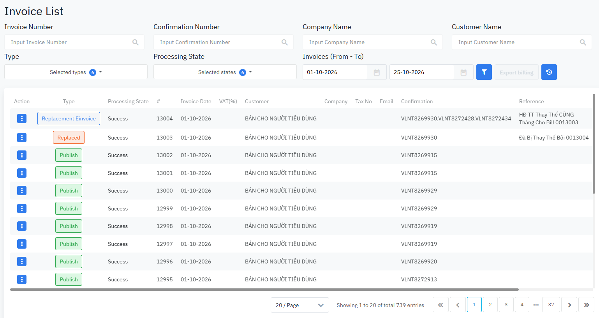The height and width of the screenshot is (318, 599).
Task: Open action menu for invoice 12998
Action: pyautogui.click(x=22, y=226)
